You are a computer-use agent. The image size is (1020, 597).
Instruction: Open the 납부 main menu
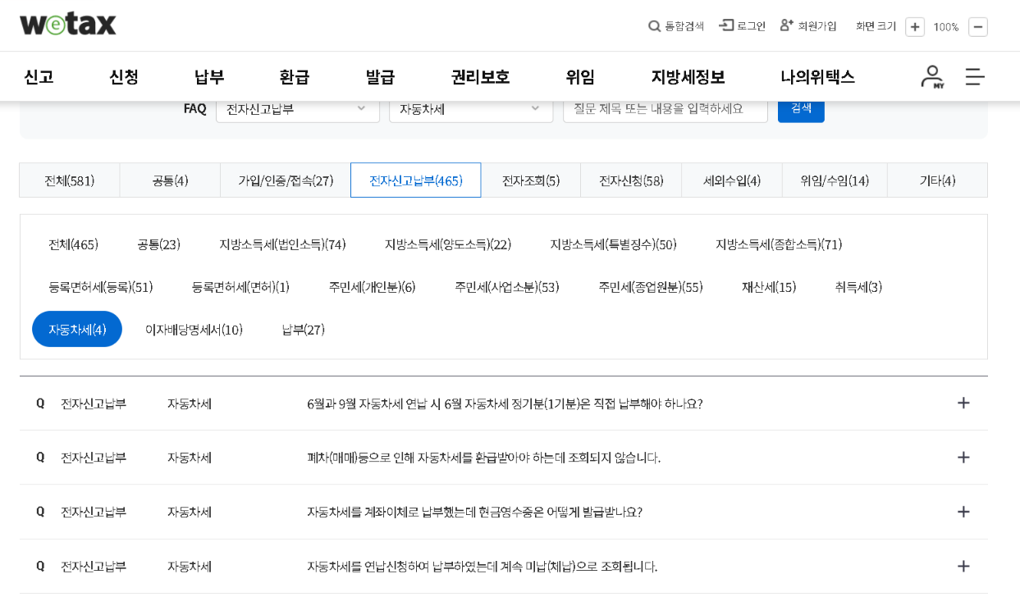209,77
